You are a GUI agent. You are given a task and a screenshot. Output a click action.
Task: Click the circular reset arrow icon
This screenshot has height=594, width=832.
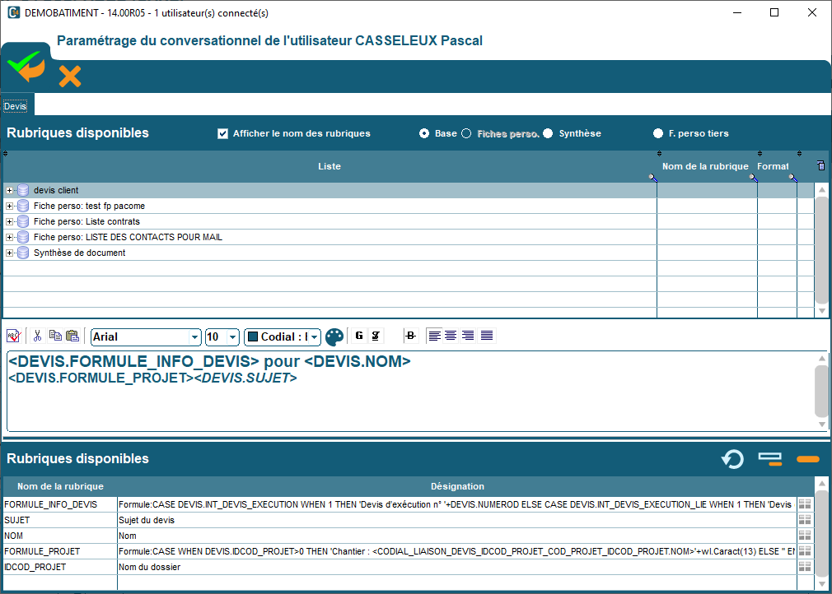[x=732, y=459]
